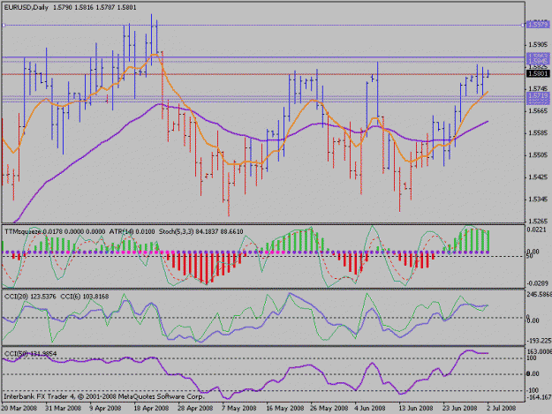Click the positive 100 level label in CCI(50) panel
This screenshot has width=552, height=414.
(x=532, y=358)
